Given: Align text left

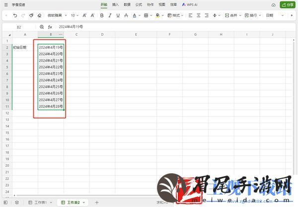Looking at the screenshot, I should 190,15.
